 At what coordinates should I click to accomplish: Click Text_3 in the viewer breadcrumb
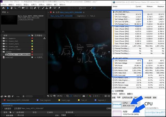point(93,16)
